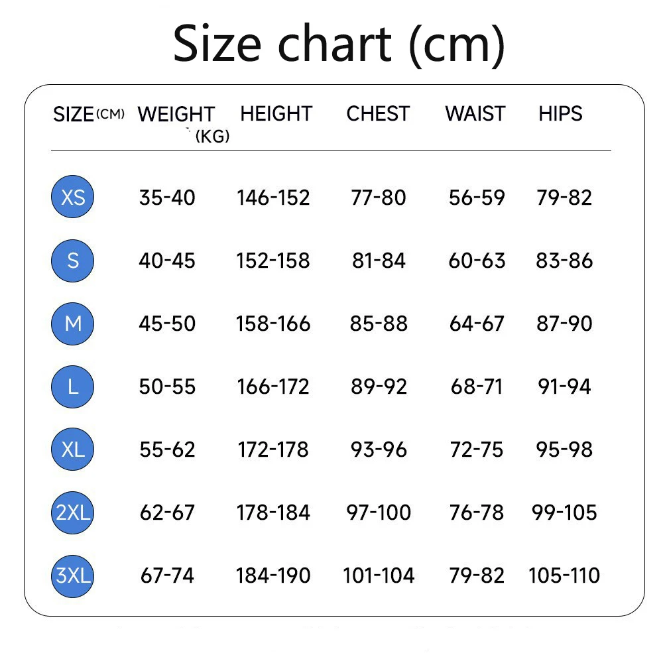Select the WAIST column header
This screenshot has width=663, height=663.
coord(475,114)
